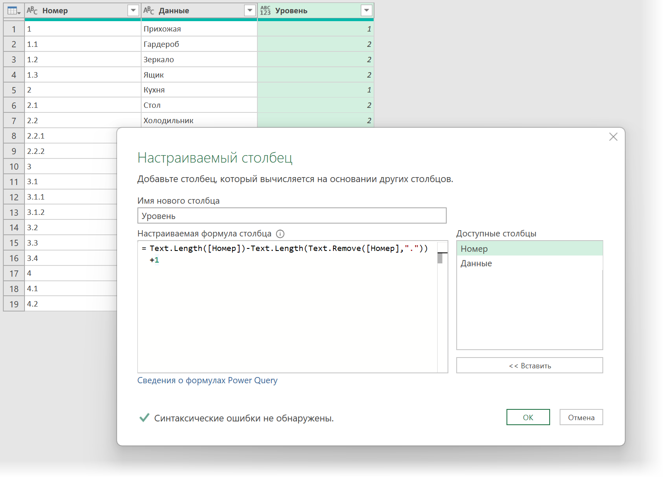
Task: Click the Отмена button
Action: coord(581,417)
